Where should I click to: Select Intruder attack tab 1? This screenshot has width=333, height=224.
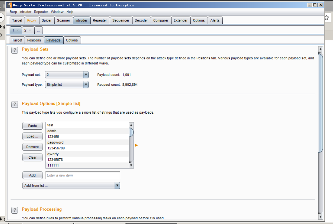pos(13,30)
